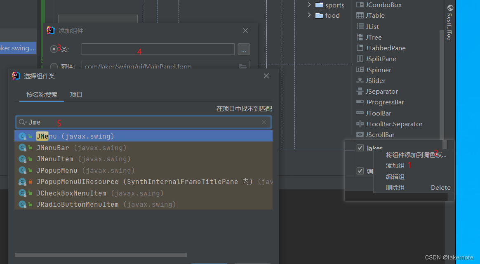This screenshot has height=264, width=480.
Task: Clear the search text with X icon
Action: [264, 122]
